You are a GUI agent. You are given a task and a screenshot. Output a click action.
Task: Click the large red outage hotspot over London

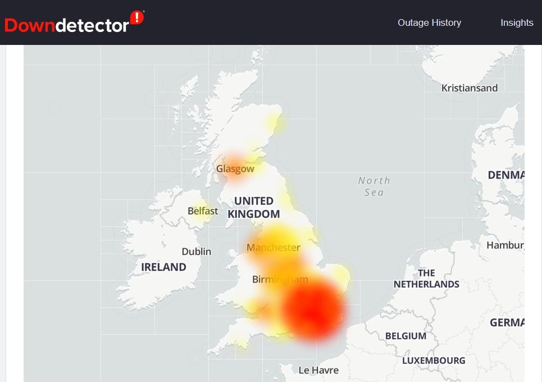click(312, 310)
